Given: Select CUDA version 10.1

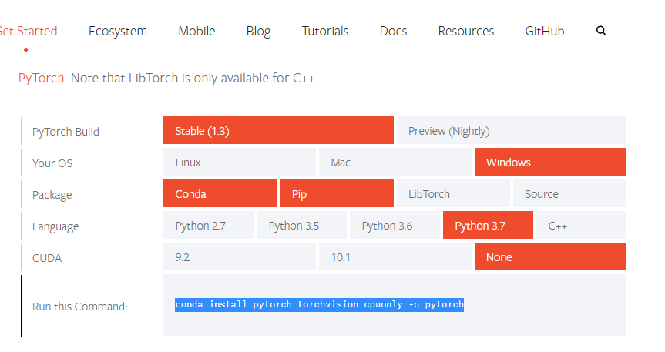Looking at the screenshot, I should (395, 256).
